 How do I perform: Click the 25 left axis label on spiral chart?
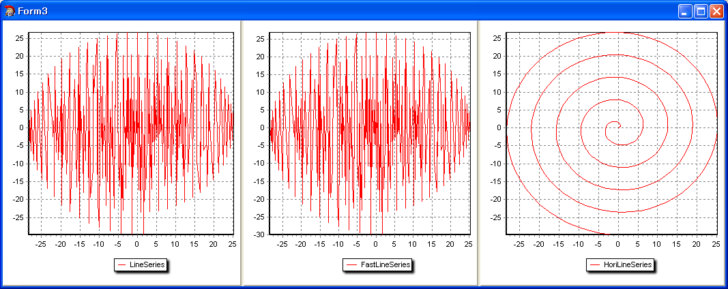tap(497, 38)
